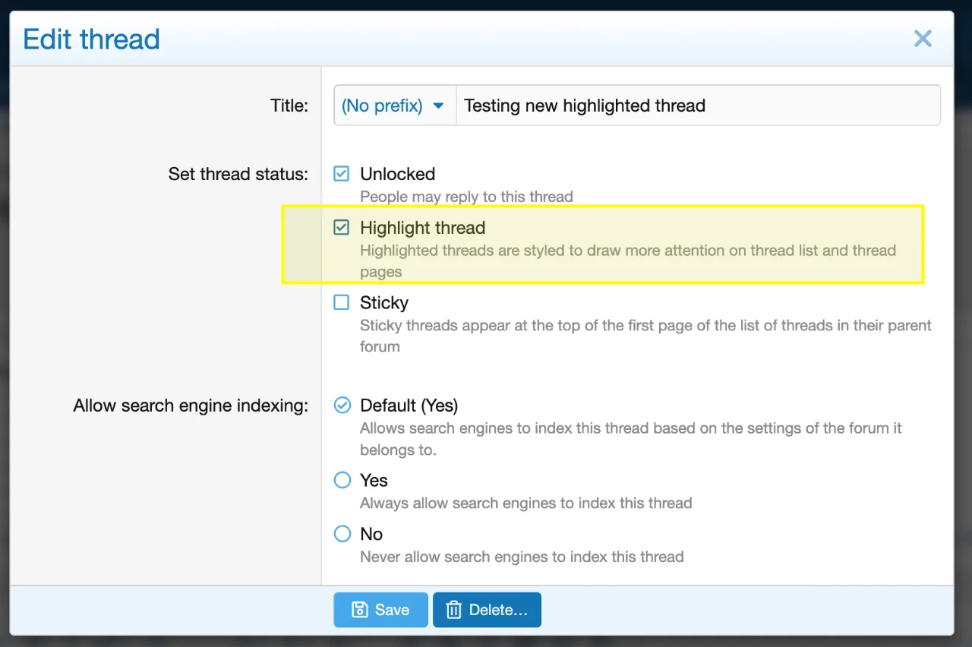Click the Highlight thread description text

(627, 251)
